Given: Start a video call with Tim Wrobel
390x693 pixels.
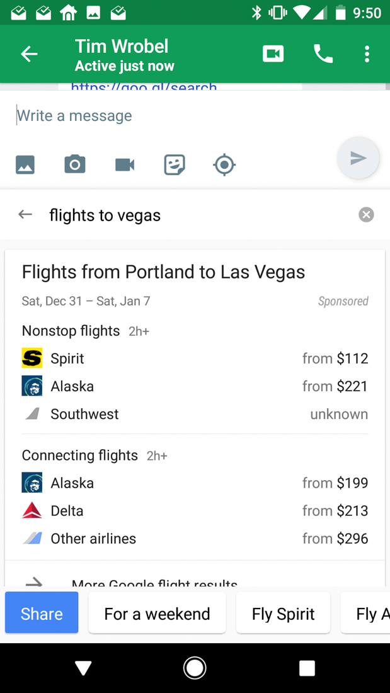Looking at the screenshot, I should pos(273,54).
